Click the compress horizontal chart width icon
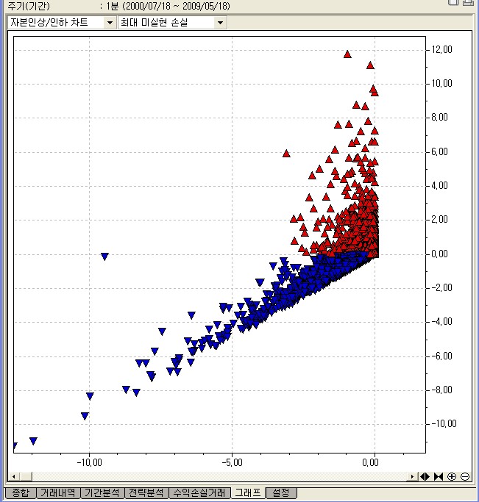479x502 pixels. 439,477
